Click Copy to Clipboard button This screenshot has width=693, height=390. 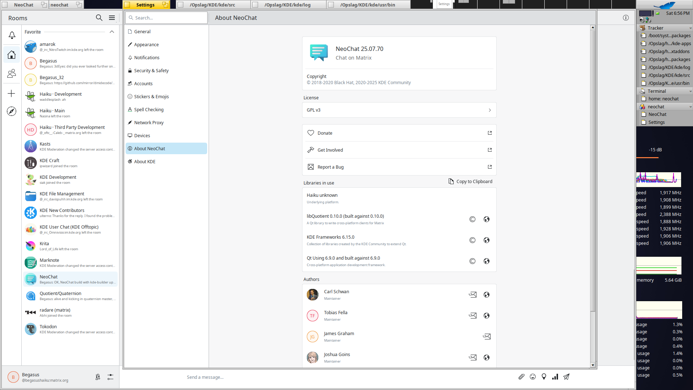pos(470,182)
